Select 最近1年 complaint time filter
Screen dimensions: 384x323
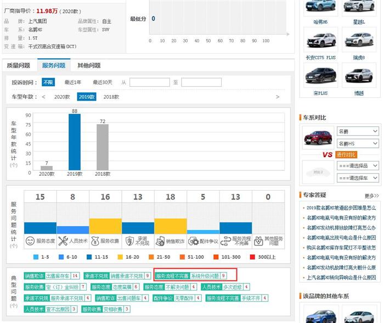pos(73,82)
